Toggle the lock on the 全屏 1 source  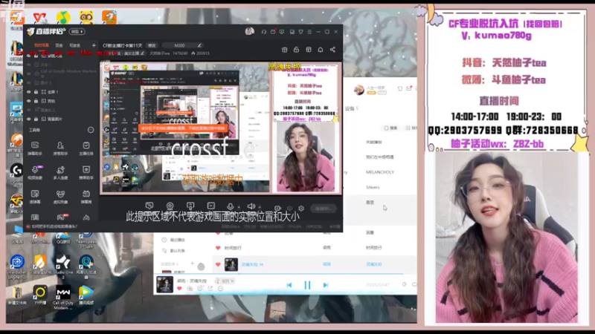click(36, 92)
